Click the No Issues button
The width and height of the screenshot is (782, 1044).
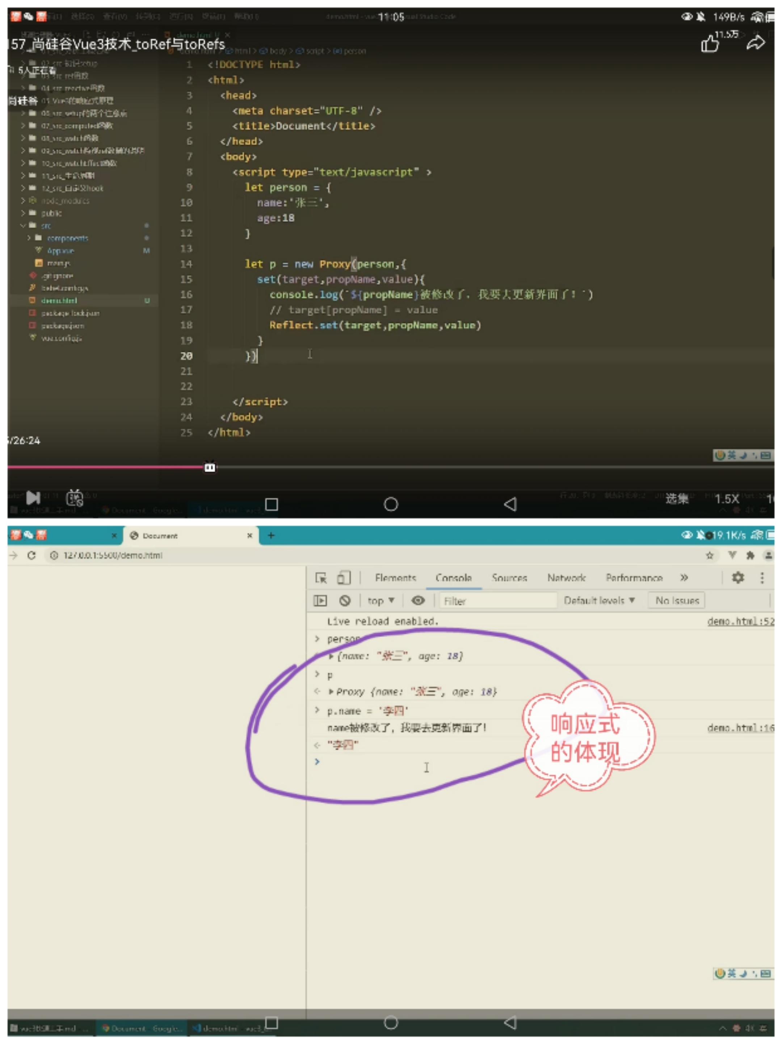677,601
